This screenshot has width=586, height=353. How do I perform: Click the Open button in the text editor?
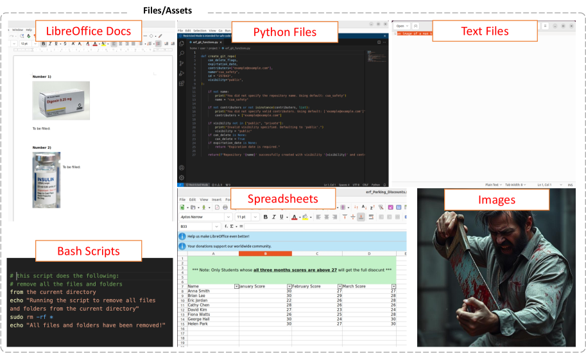click(400, 26)
